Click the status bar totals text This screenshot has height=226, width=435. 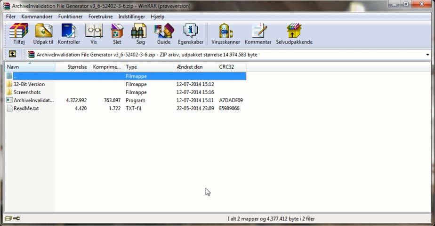[x=271, y=219]
